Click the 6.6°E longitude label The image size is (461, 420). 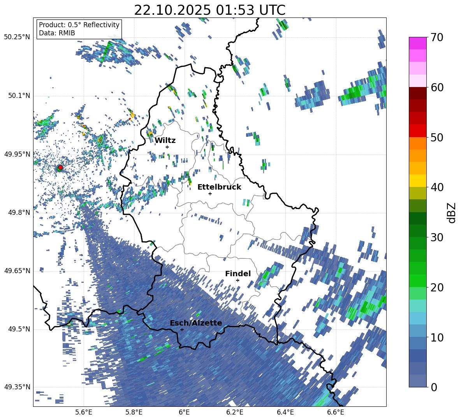(336, 412)
